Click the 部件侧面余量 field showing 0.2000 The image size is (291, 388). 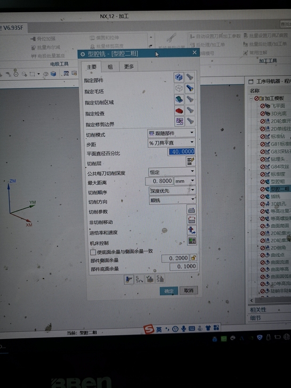[x=175, y=258]
